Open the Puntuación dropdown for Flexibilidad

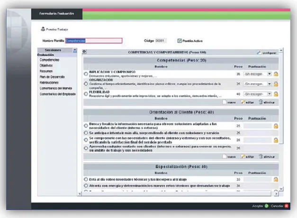point(257,94)
